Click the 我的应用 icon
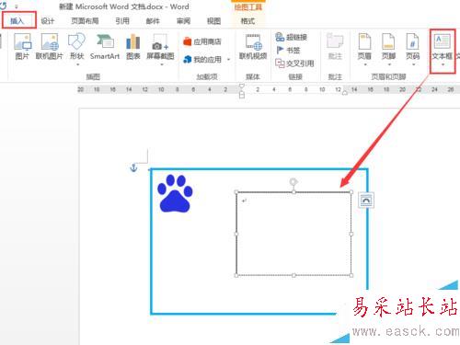The height and width of the screenshot is (345, 460). pos(188,59)
